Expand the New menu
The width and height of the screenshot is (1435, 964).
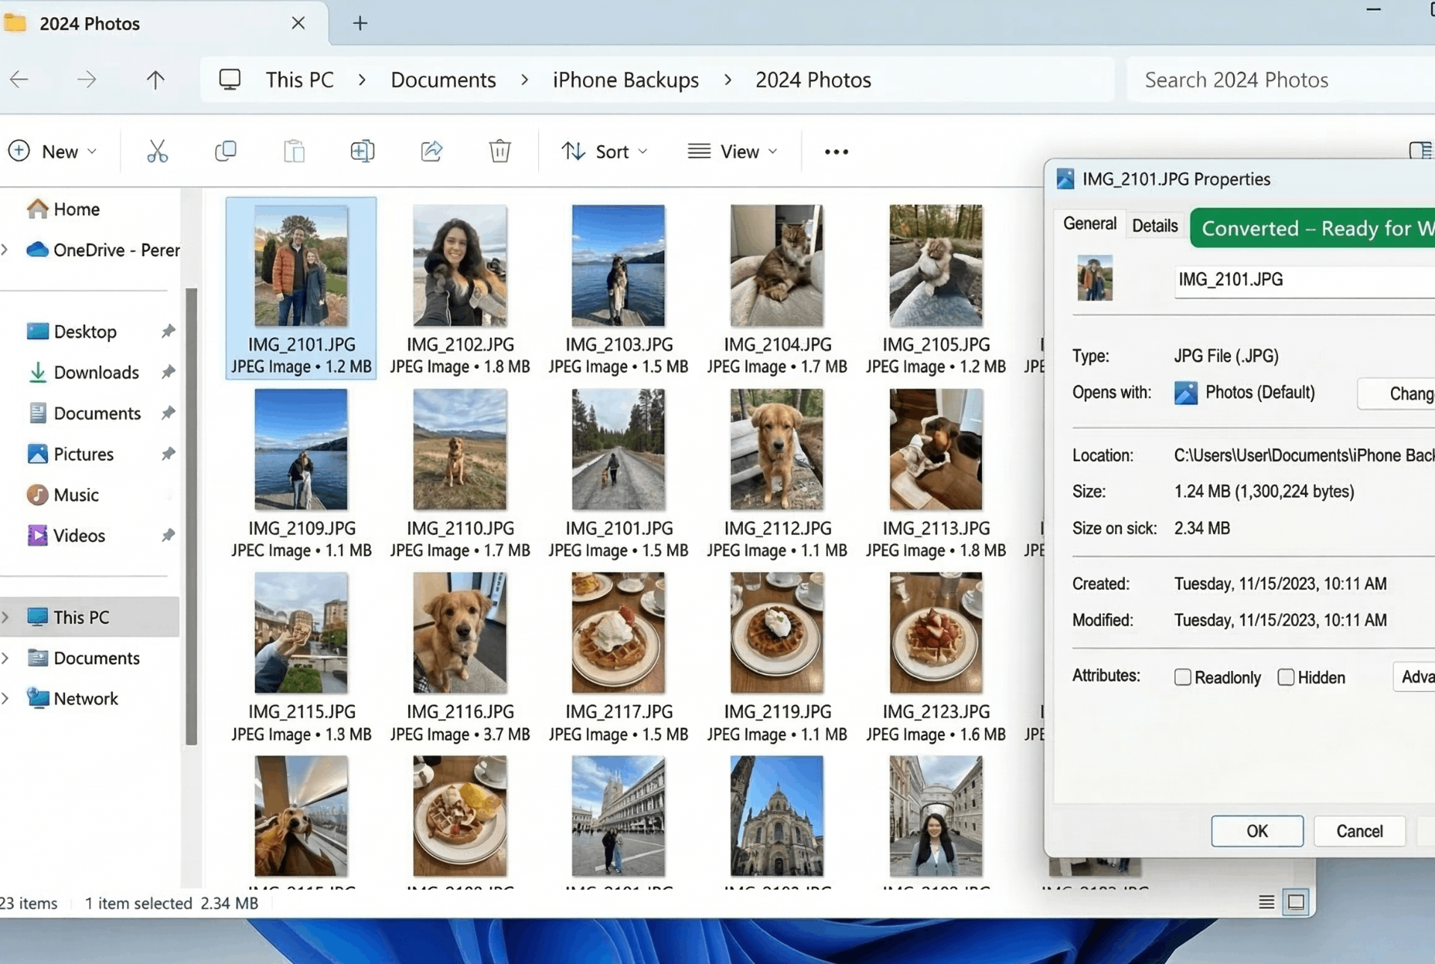55,151
